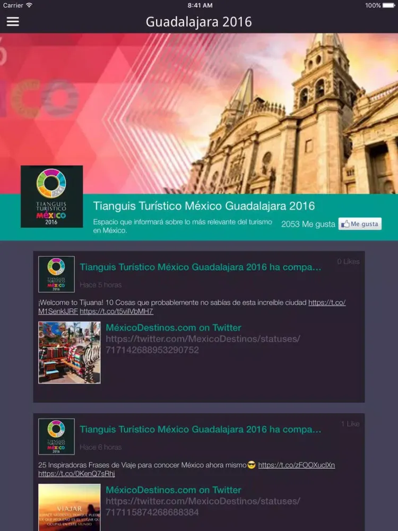Open the Twitter status URL ending 717142688953290752
This screenshot has height=531, width=398.
pyautogui.click(x=203, y=344)
